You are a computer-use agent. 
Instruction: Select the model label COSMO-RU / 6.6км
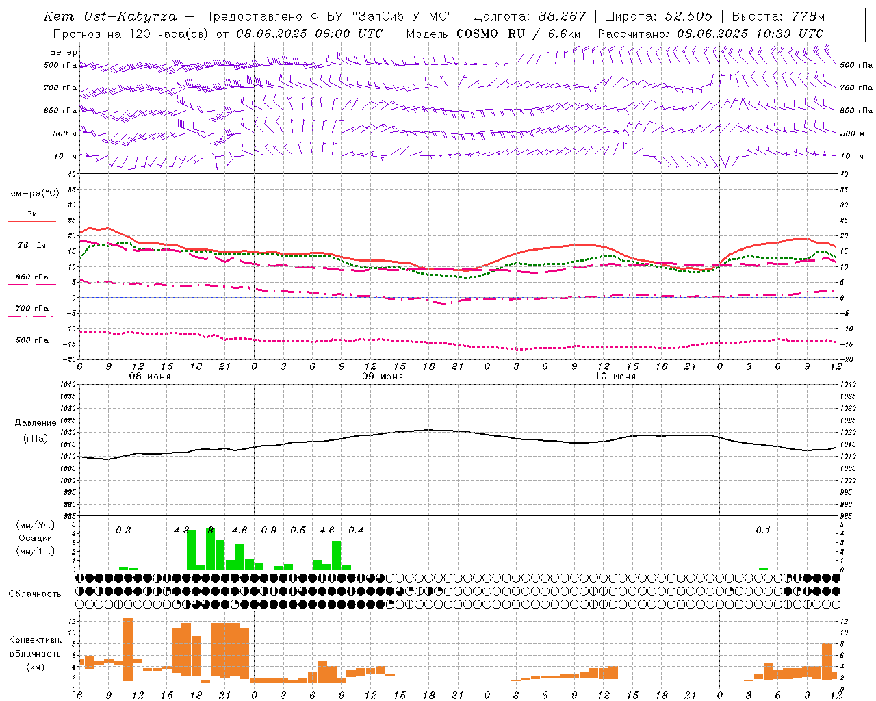tap(518, 34)
